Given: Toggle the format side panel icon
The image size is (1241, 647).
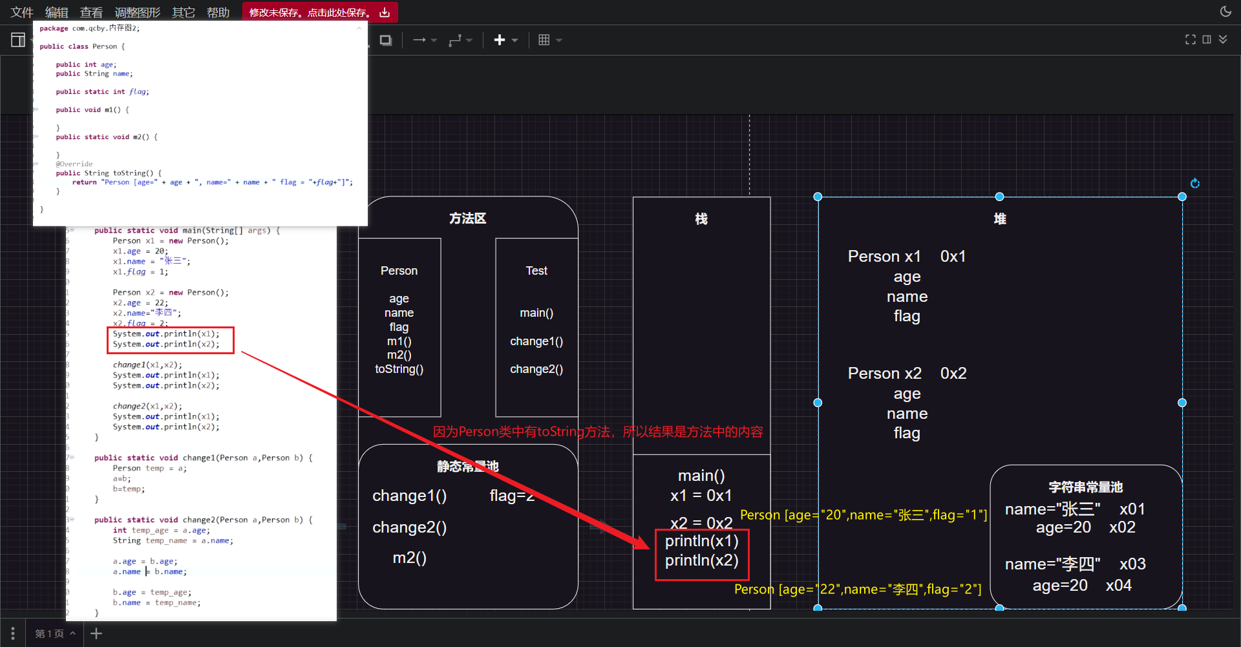Looking at the screenshot, I should [1207, 39].
